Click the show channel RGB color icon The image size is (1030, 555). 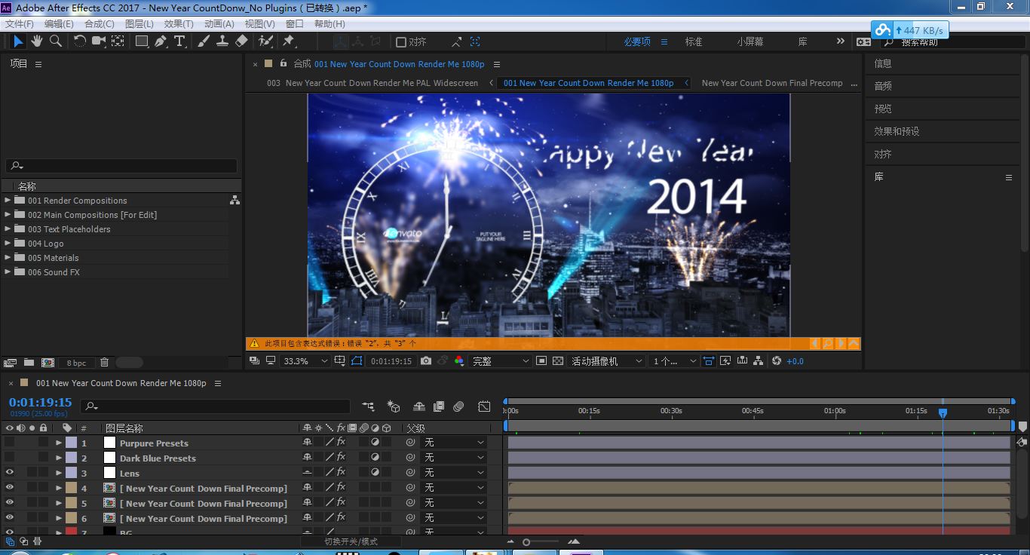click(459, 361)
